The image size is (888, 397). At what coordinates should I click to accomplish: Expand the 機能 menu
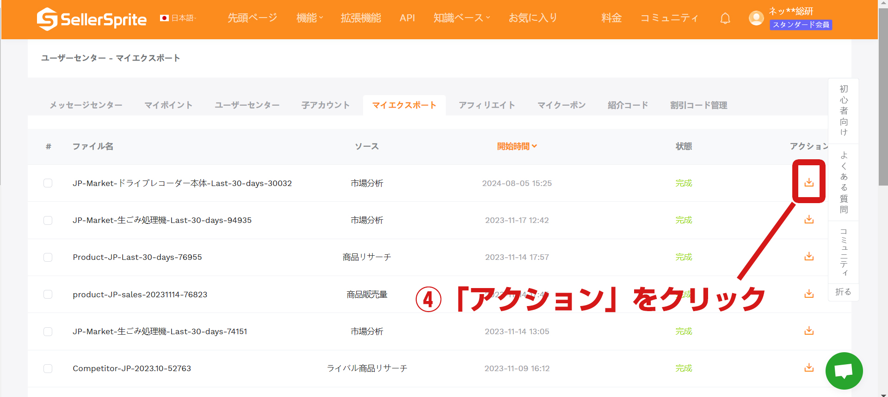(309, 18)
